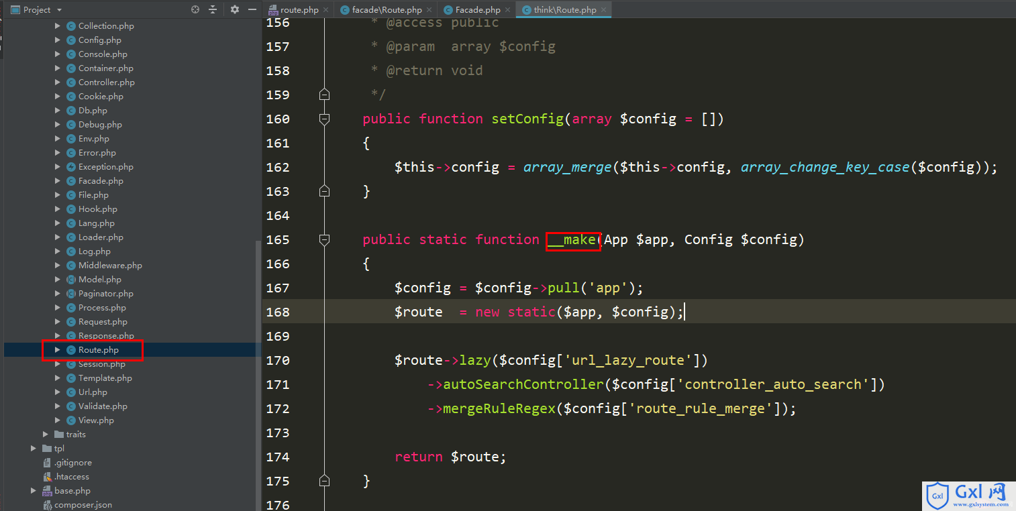This screenshot has height=511, width=1016.
Task: Click the .htaccess file icon
Action: 47,477
